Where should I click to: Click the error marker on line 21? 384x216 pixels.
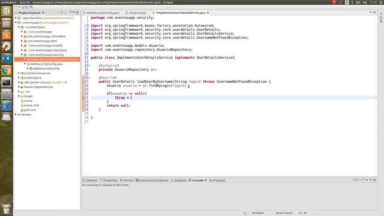pos(83,97)
